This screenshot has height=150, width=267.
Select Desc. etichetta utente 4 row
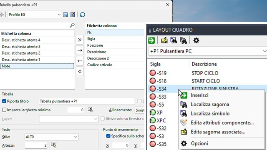pos(37,40)
